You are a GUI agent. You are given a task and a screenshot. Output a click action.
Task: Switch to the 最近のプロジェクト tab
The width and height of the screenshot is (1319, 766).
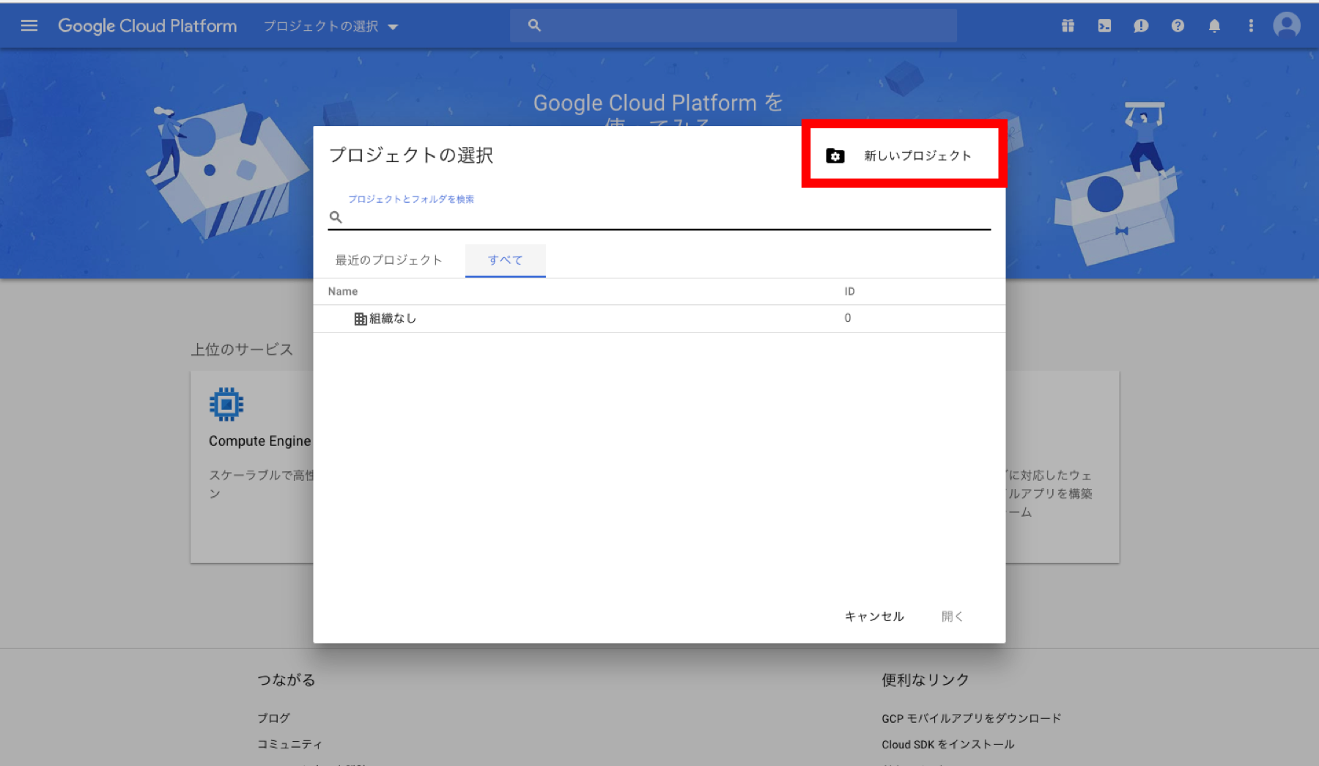pyautogui.click(x=388, y=259)
